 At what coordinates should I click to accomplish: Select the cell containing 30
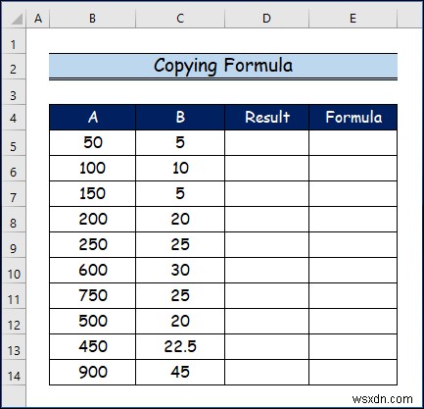pyautogui.click(x=180, y=271)
